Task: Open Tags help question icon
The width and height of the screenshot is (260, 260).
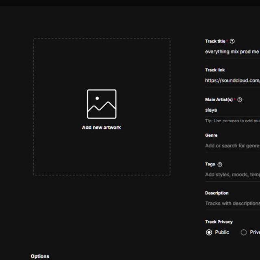Action: (x=220, y=165)
